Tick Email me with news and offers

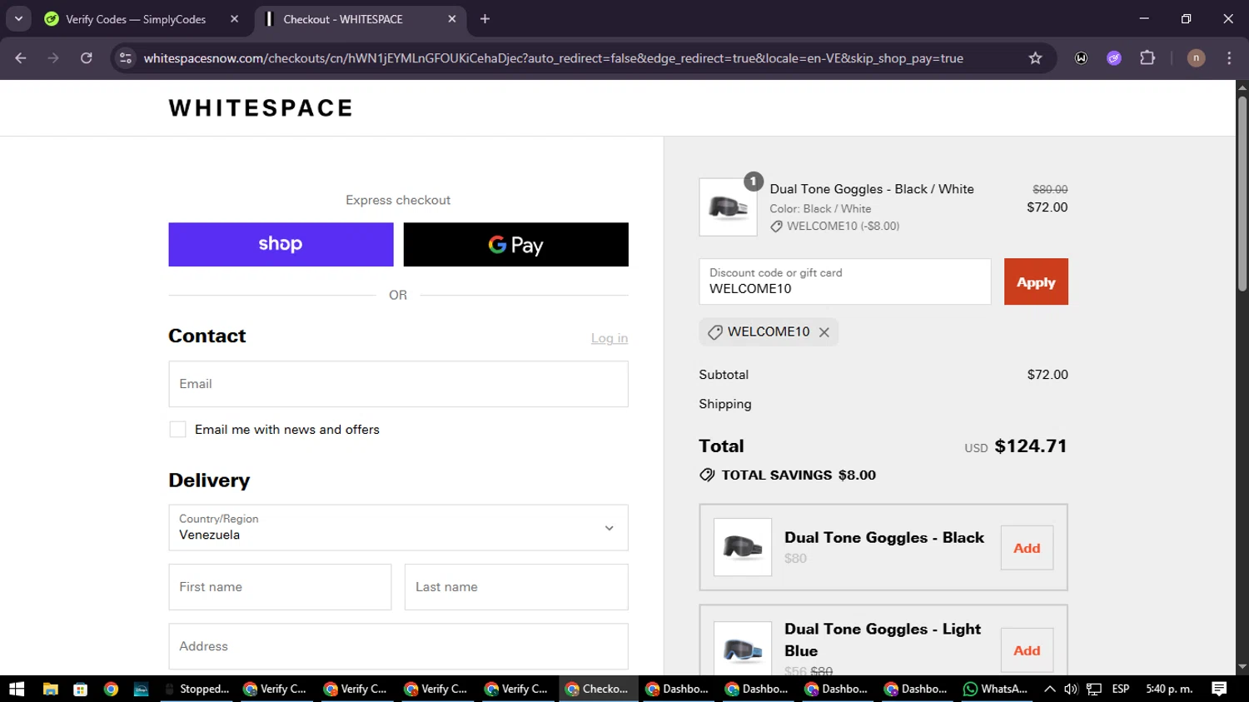[177, 430]
